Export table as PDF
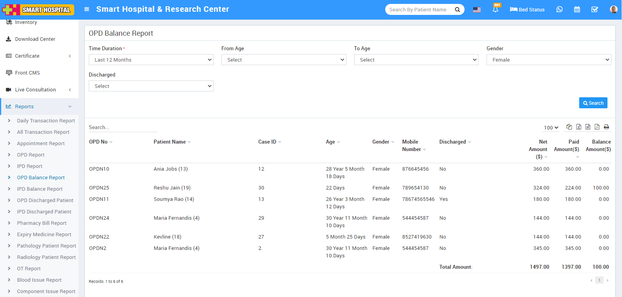The image size is (622, 297). tap(597, 127)
